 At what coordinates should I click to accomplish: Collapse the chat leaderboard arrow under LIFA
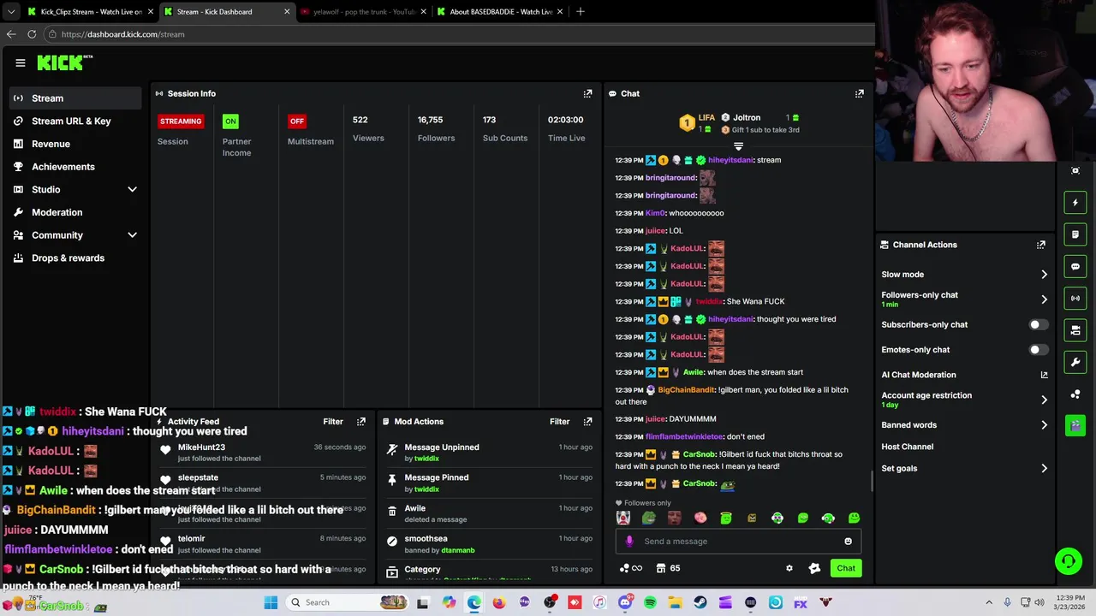coord(738,147)
